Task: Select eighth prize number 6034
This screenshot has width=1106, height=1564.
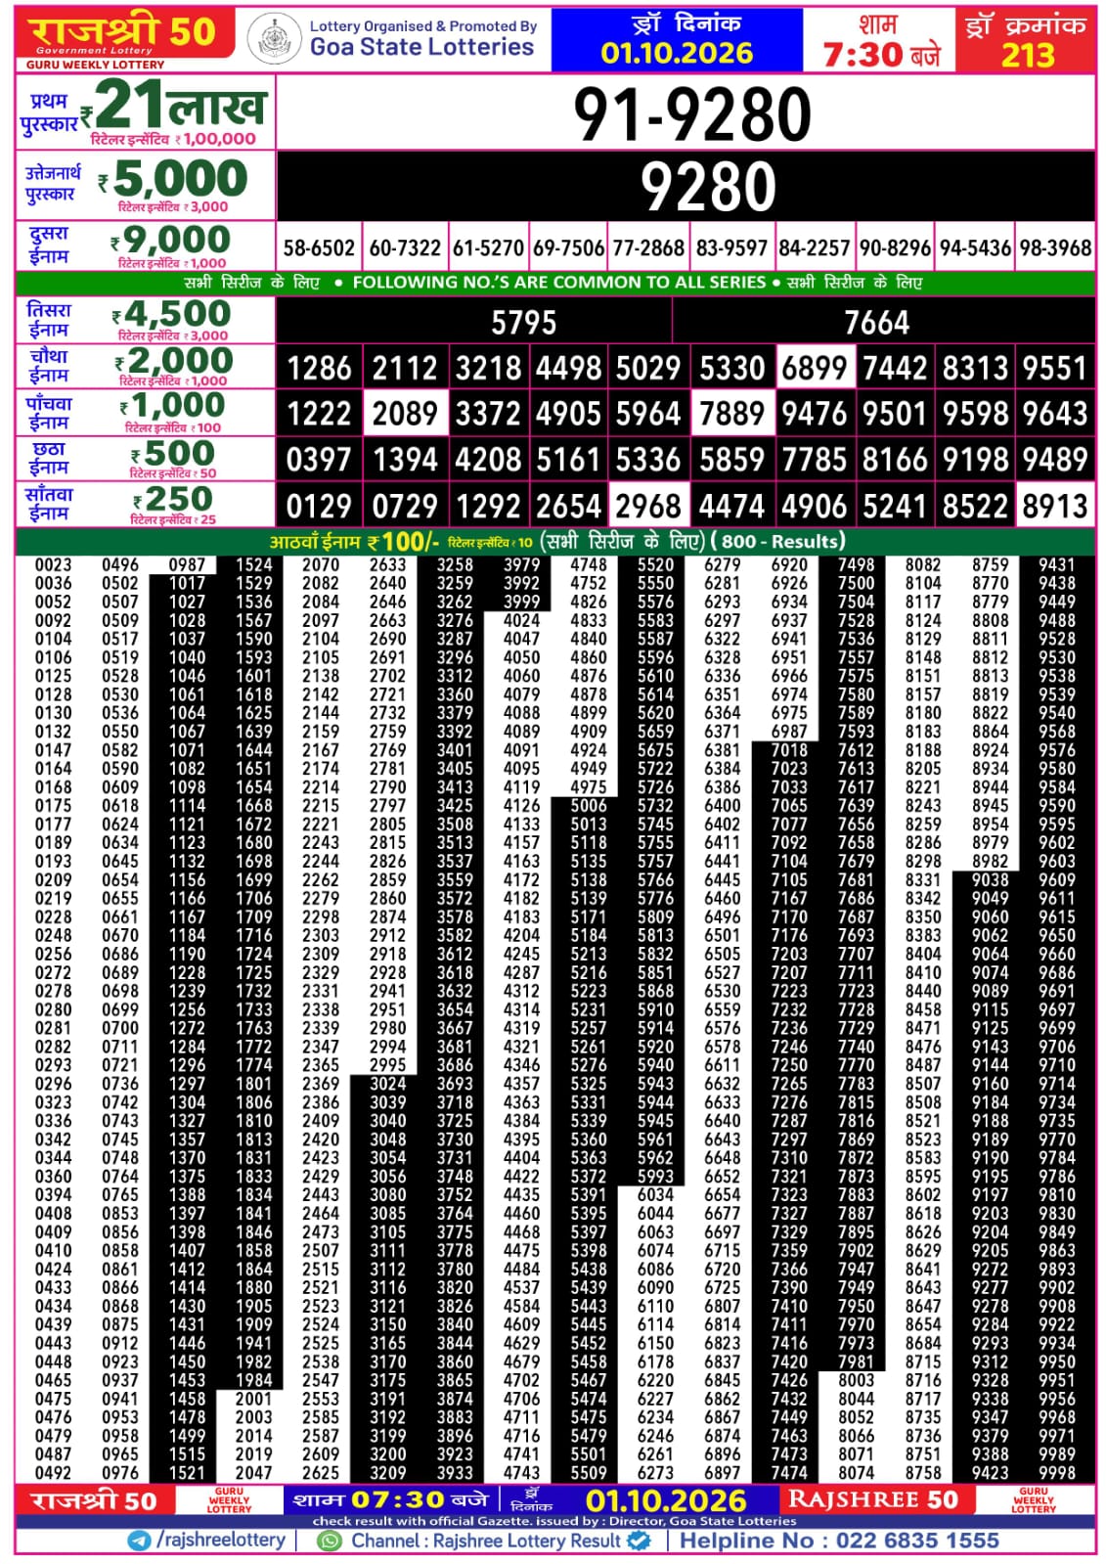Action: [655, 1194]
